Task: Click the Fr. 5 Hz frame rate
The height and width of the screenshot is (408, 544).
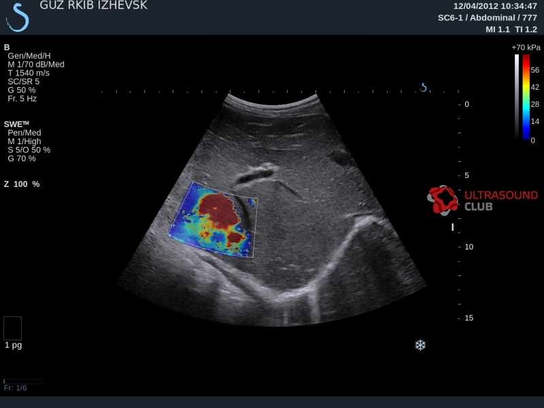Action: click(22, 99)
